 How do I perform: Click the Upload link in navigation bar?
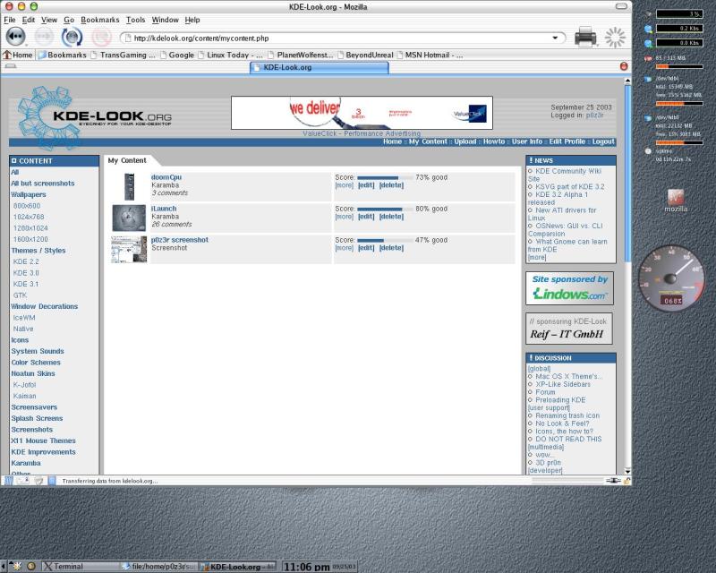(465, 141)
